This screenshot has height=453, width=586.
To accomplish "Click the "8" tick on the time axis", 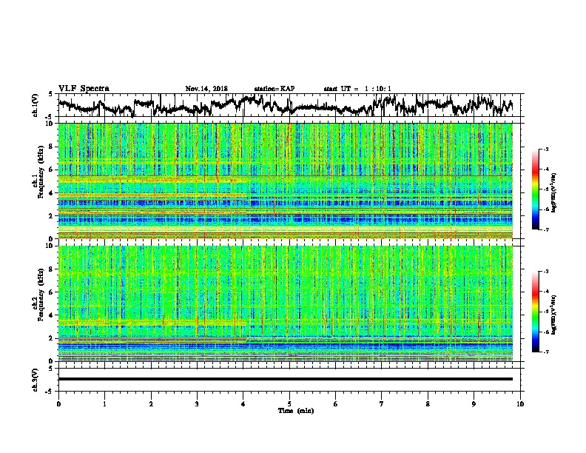I will (428, 404).
